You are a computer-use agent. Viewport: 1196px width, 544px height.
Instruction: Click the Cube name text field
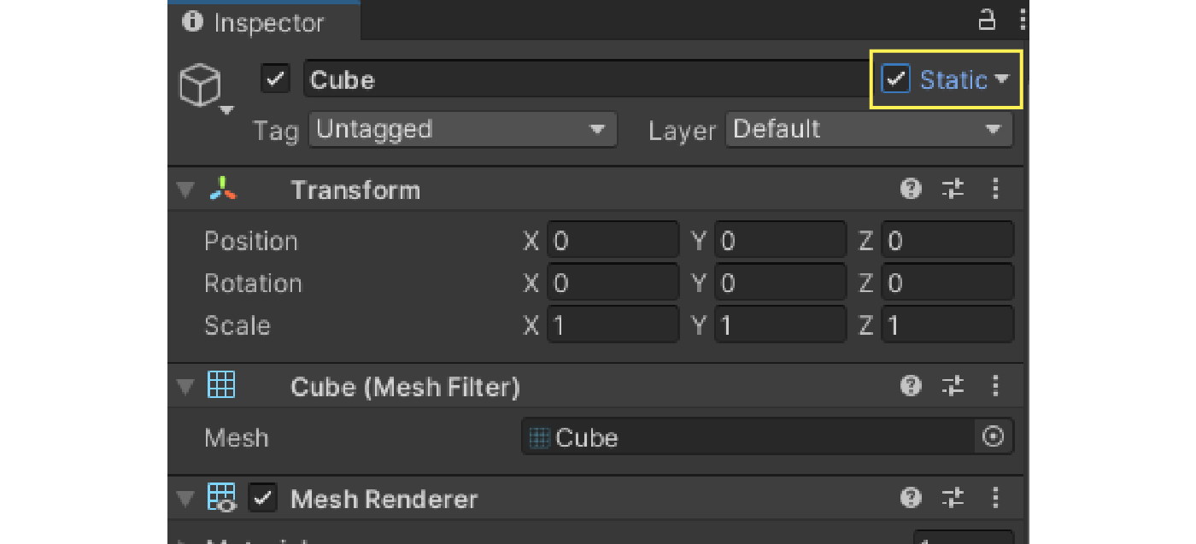pyautogui.click(x=581, y=79)
